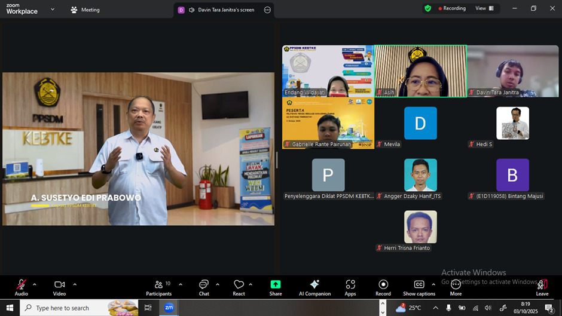Open the Participants panel
562x316 pixels.
[x=159, y=287]
